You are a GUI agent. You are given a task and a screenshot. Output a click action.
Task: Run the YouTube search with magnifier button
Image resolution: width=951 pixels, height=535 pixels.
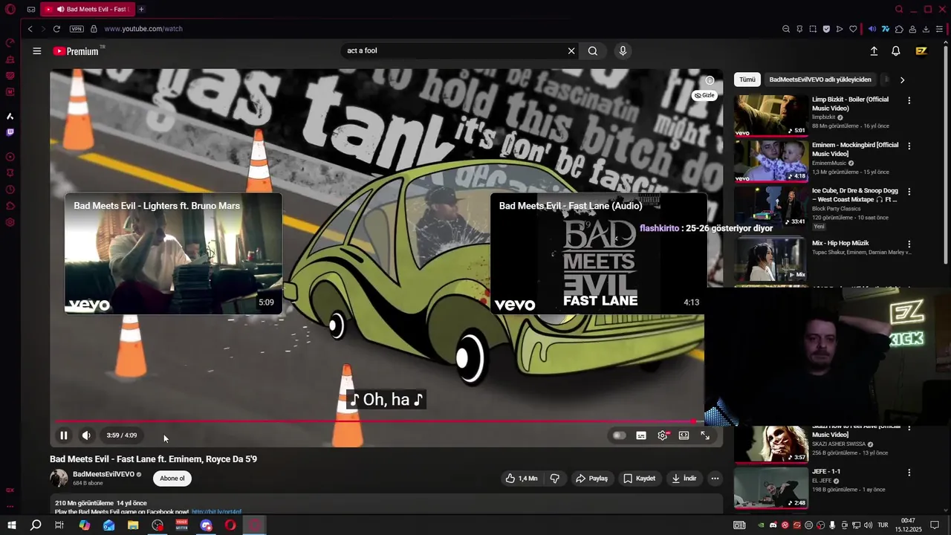click(x=593, y=51)
